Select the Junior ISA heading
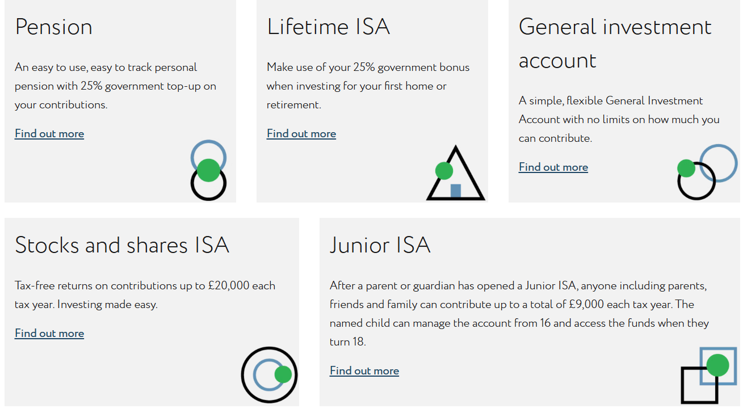743x413 pixels. click(x=380, y=245)
